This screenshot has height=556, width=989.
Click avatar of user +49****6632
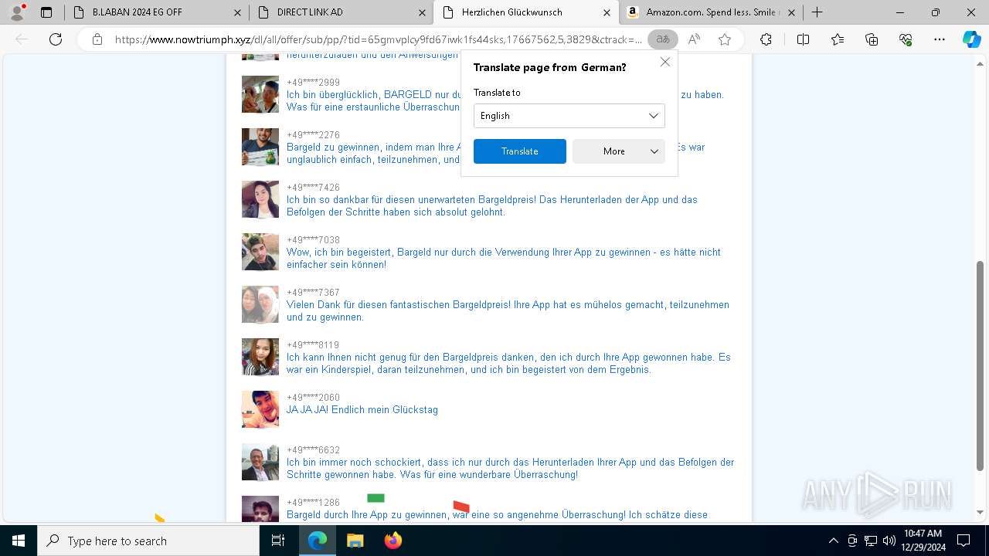coord(260,462)
